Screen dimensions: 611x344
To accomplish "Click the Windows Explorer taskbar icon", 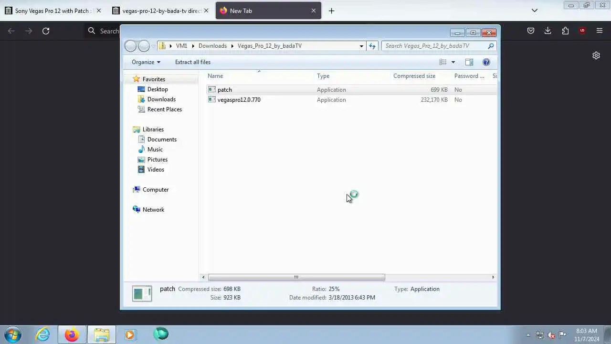I will (x=101, y=334).
